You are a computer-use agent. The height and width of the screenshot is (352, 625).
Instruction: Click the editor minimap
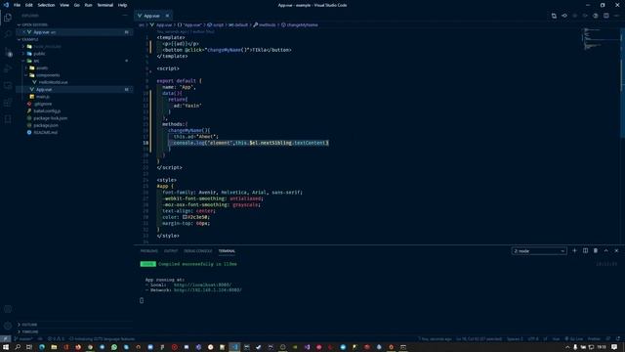[x=601, y=39]
